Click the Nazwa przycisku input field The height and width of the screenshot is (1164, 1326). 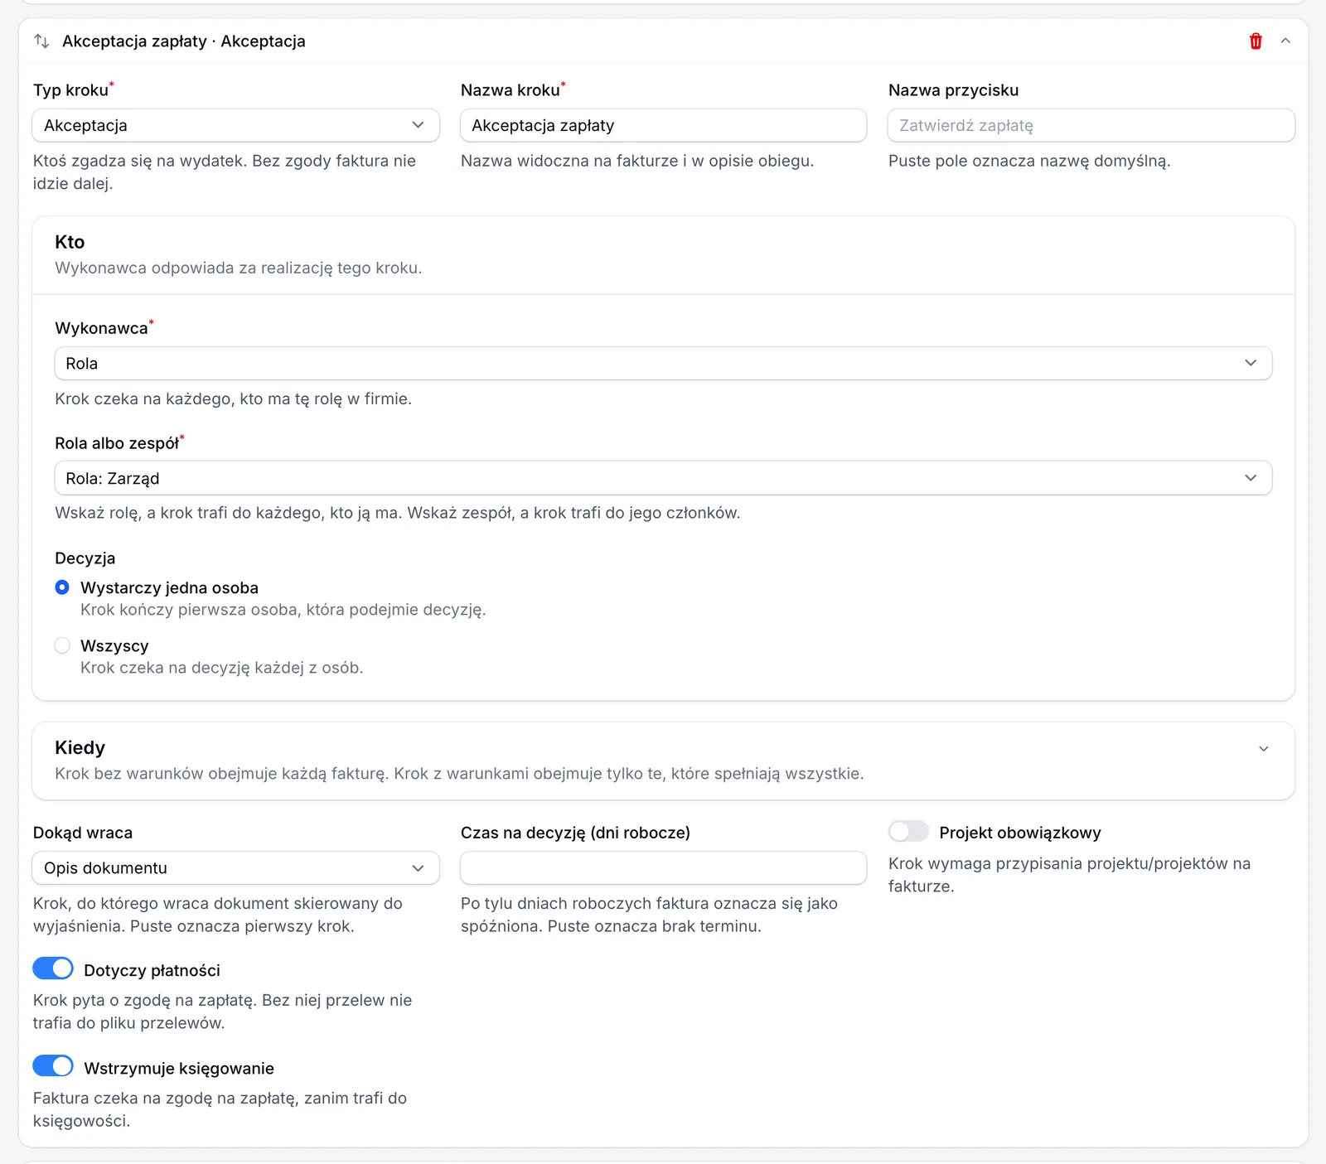[1091, 125]
